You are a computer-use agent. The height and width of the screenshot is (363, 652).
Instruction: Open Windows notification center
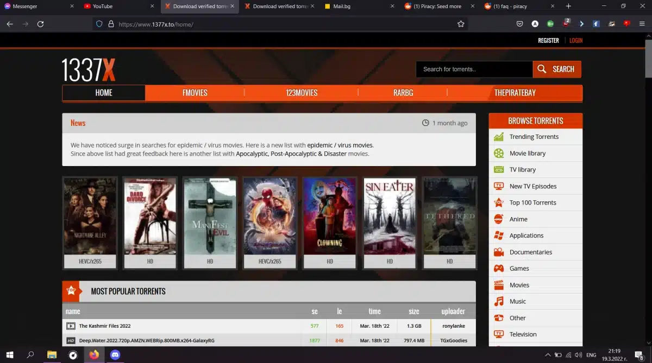click(639, 355)
